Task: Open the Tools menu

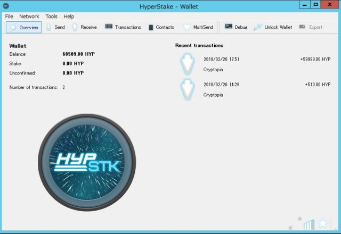Action: click(x=51, y=16)
